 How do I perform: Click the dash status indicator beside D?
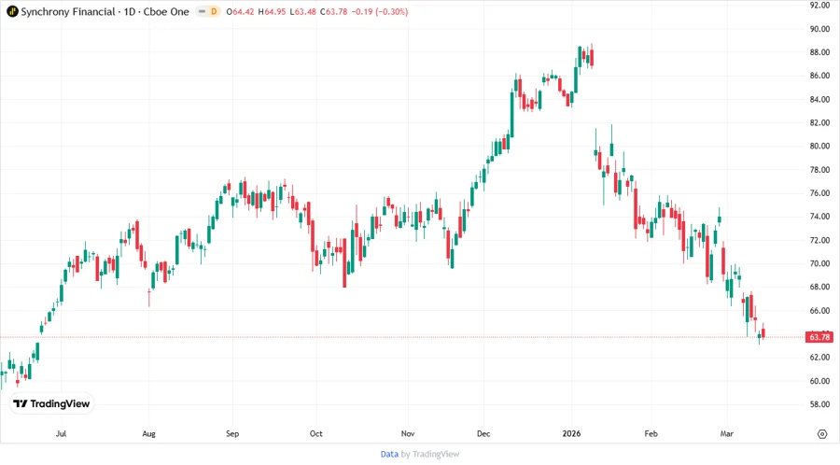202,11
